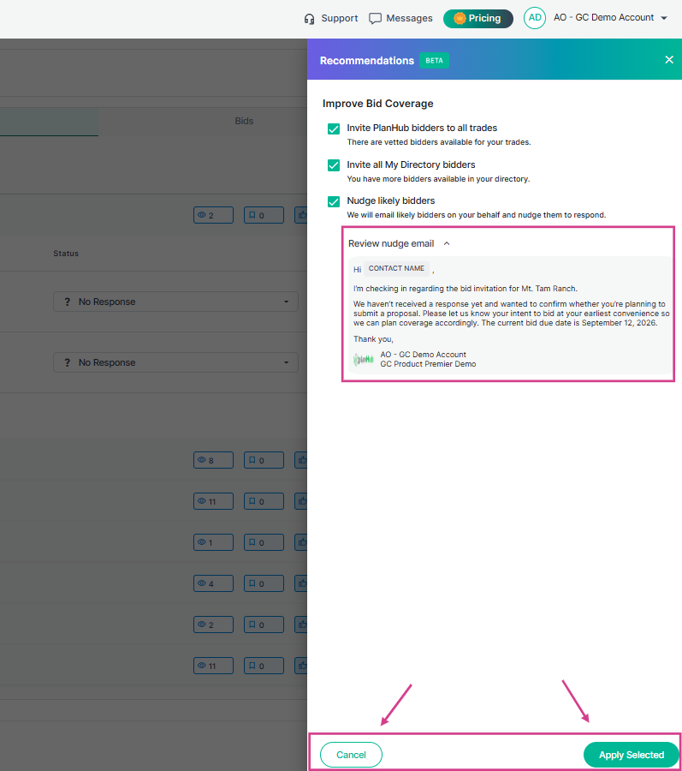682x771 pixels.
Task: Click the views counter showing 8
Action: click(x=213, y=460)
